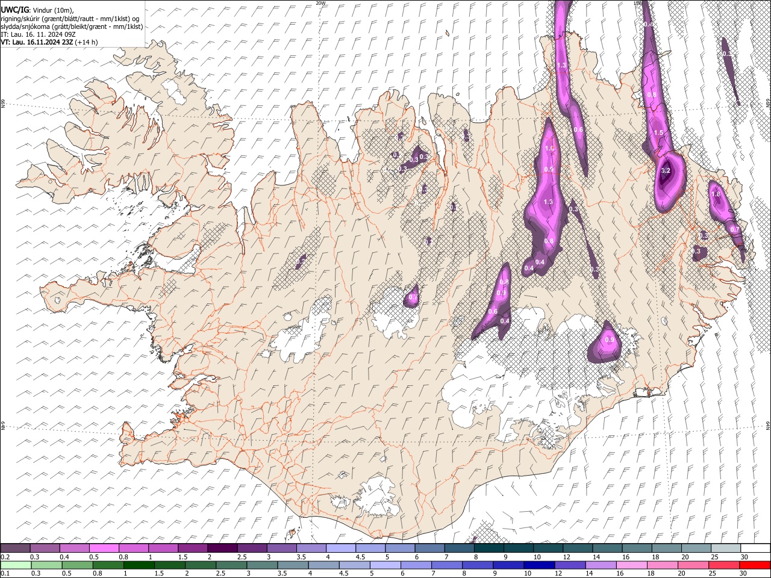Viewport: 771px width, 578px height.
Task: Click the 20W longitude label
Action: 320,3
